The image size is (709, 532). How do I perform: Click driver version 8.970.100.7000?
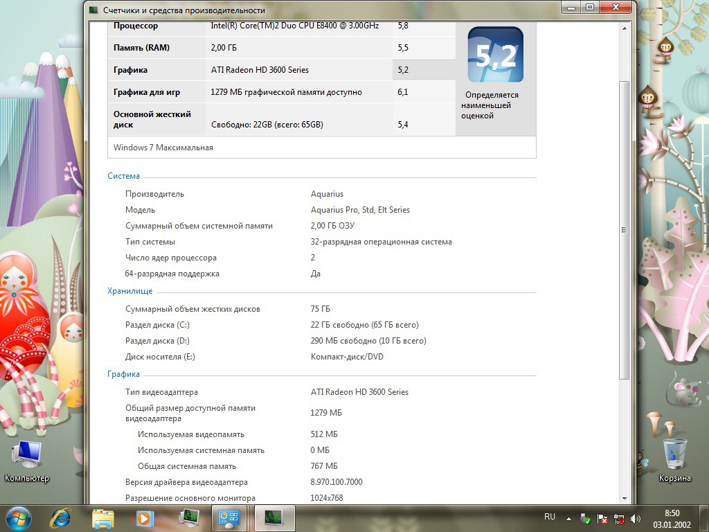pos(336,482)
